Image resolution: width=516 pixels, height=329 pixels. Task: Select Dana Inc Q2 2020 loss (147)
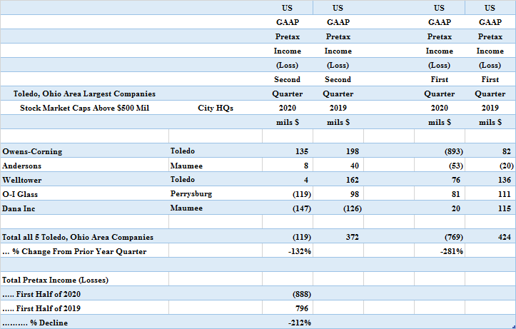coord(301,208)
